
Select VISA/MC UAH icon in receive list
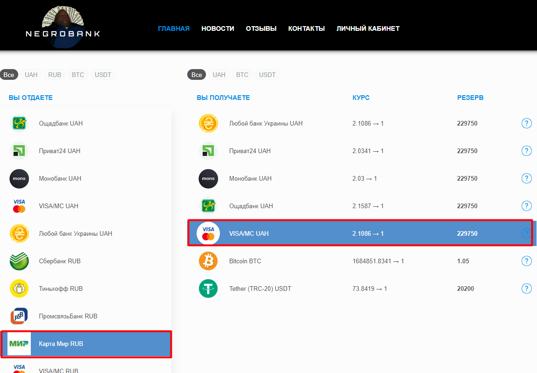208,233
